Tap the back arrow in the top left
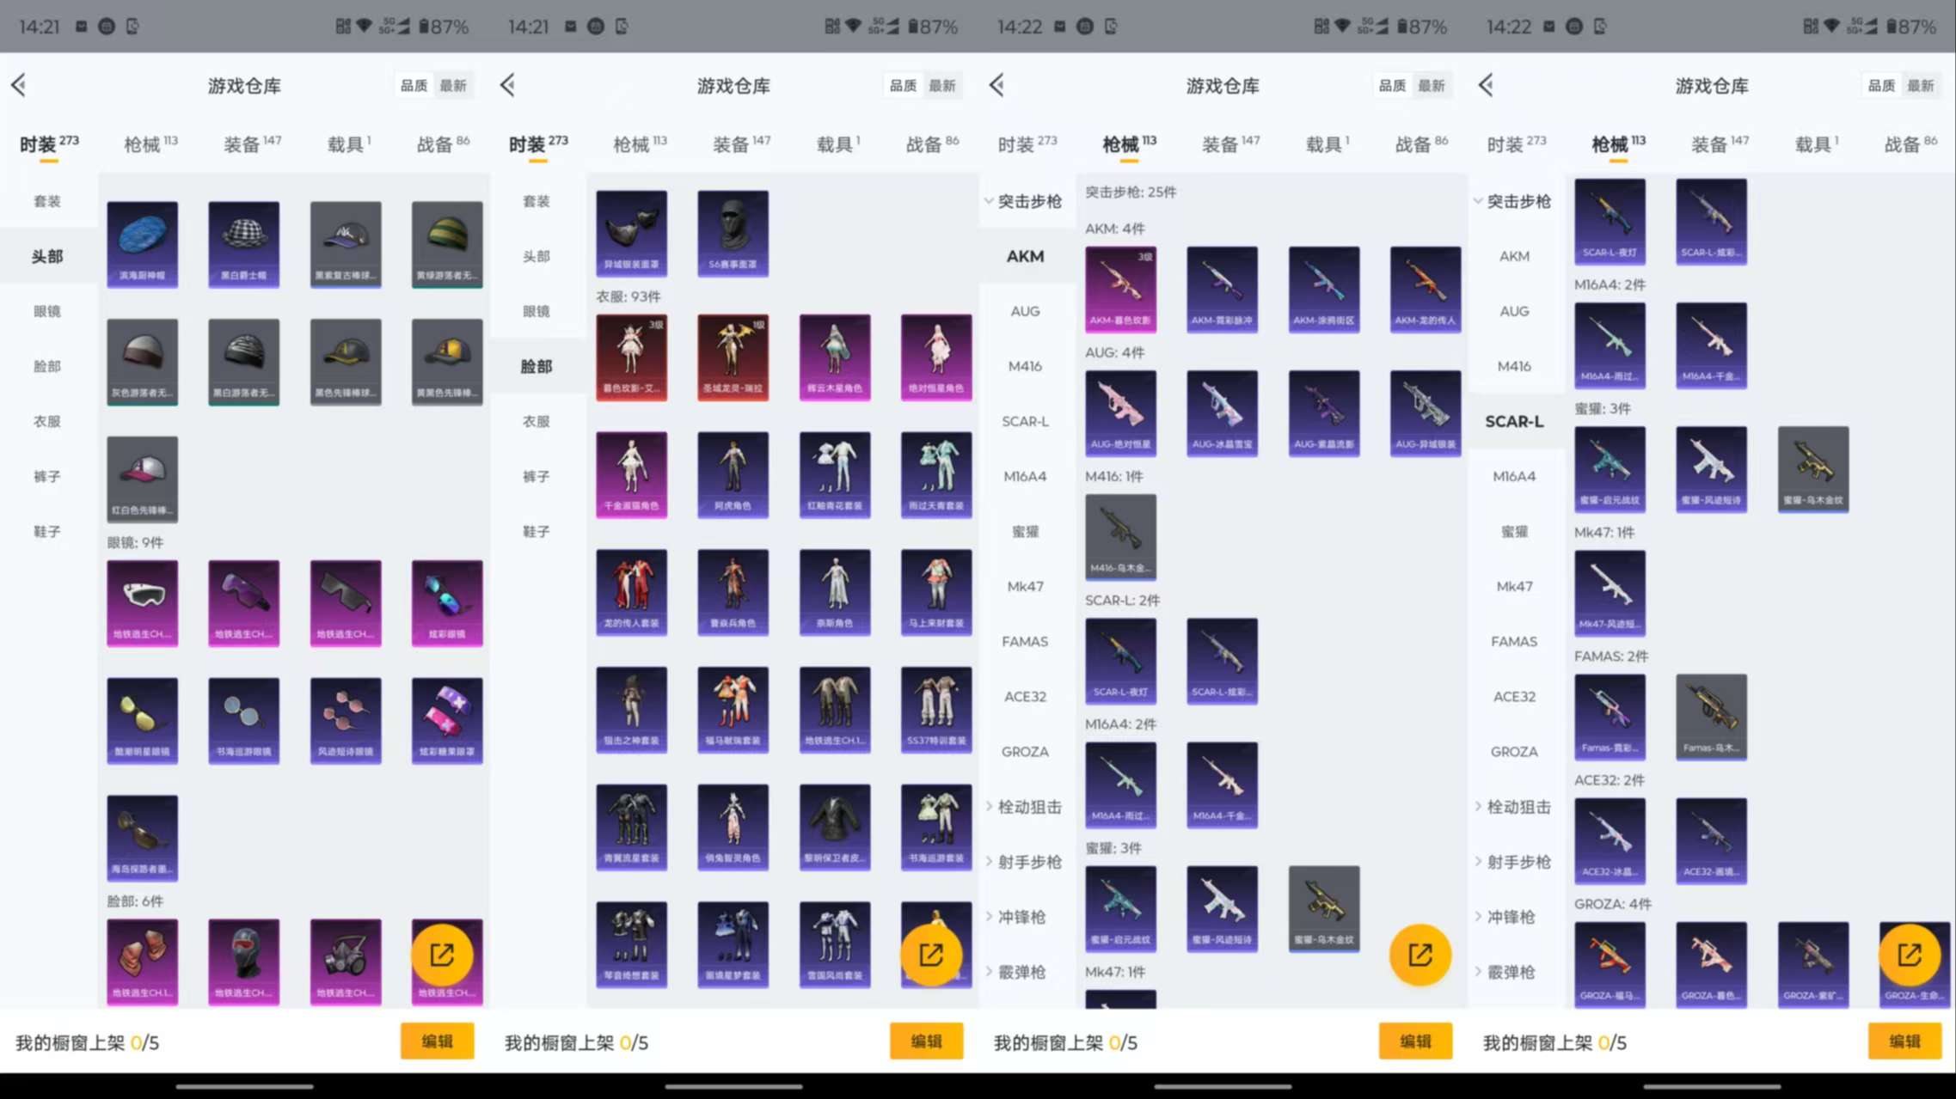This screenshot has height=1099, width=1956. click(19, 85)
